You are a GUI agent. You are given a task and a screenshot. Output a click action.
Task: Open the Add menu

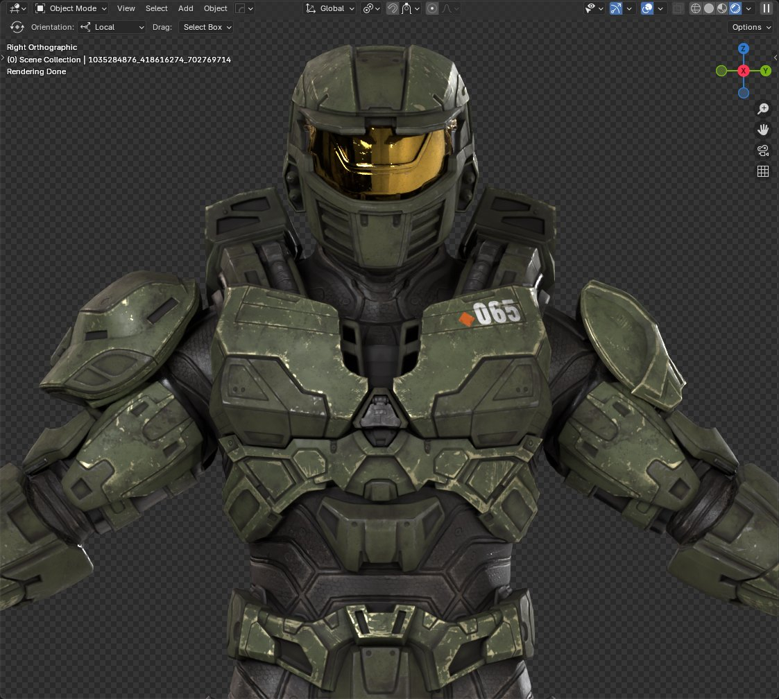[186, 8]
